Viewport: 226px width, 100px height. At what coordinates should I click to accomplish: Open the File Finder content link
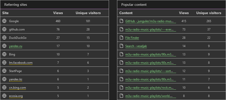click(x=132, y=38)
